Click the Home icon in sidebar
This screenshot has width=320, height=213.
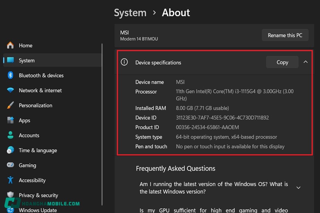point(10,46)
